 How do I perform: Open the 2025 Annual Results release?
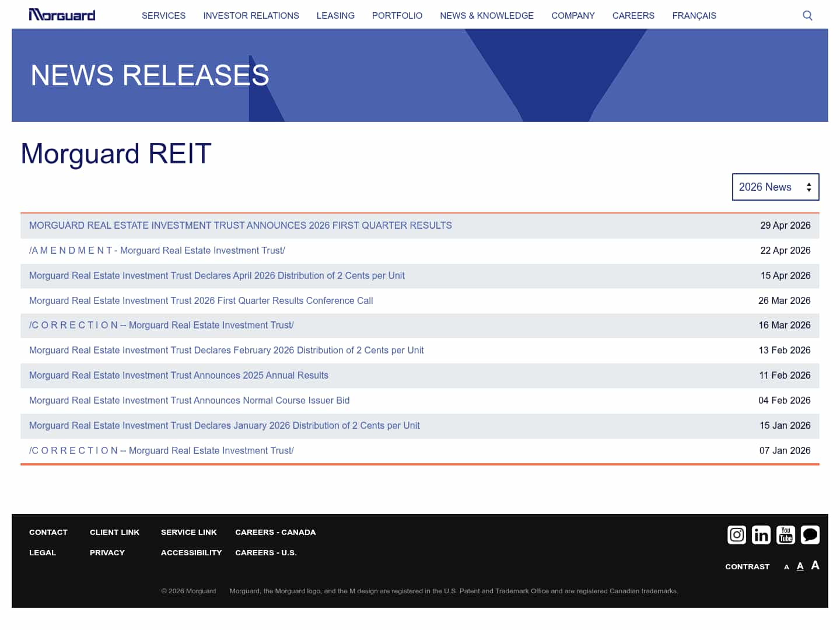click(178, 376)
